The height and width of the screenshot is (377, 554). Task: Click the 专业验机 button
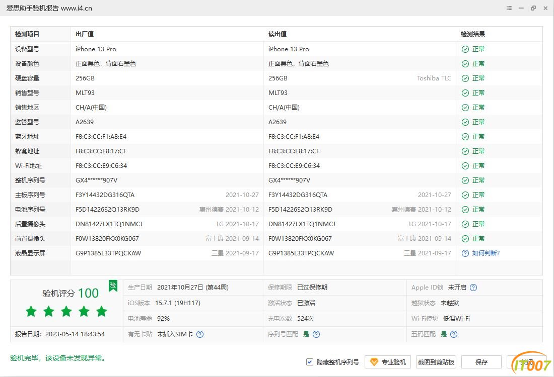pos(388,362)
